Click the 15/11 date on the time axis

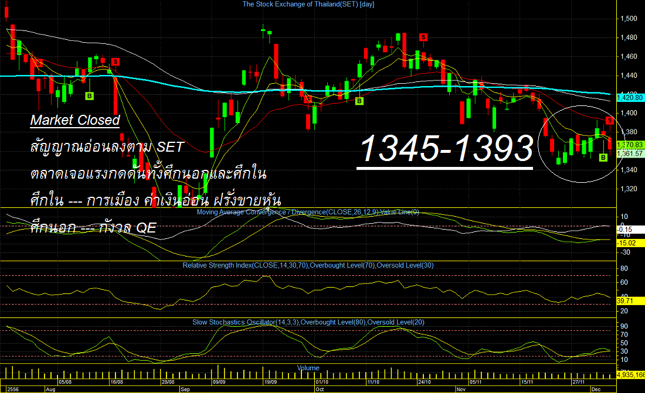[x=527, y=382]
